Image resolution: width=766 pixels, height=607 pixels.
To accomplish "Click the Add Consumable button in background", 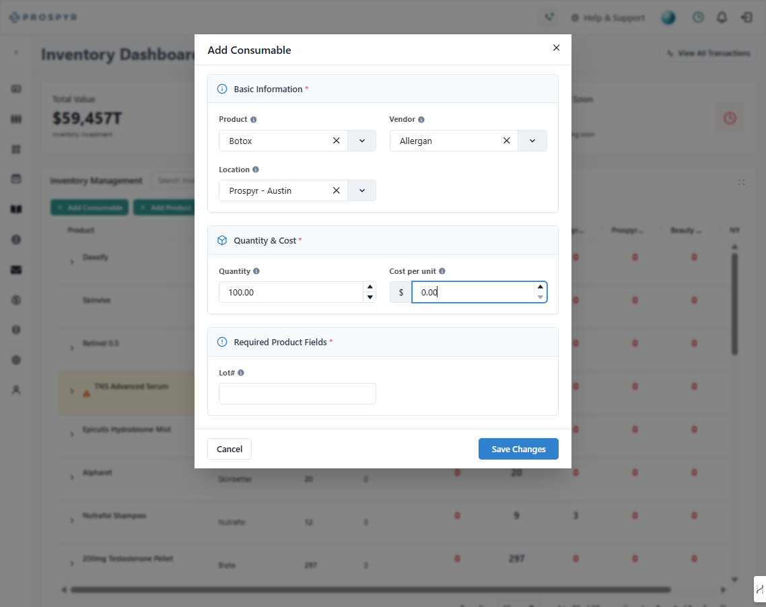I will [x=90, y=207].
